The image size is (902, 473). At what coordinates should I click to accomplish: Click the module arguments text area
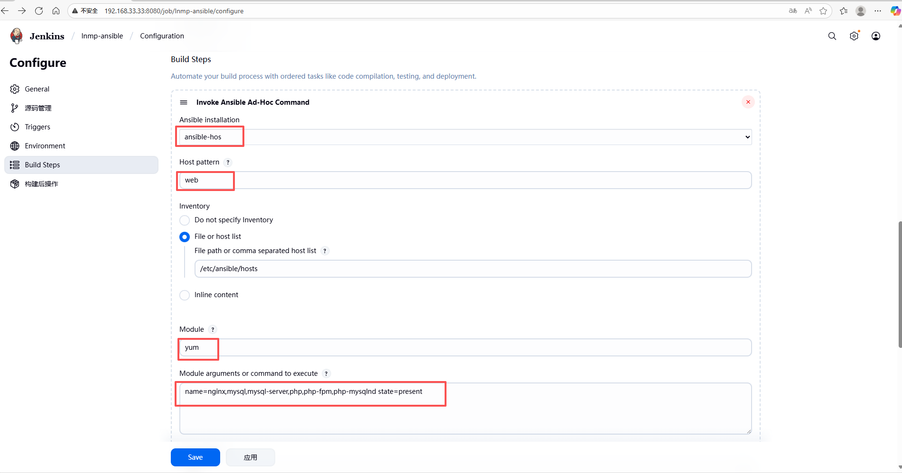tap(465, 409)
